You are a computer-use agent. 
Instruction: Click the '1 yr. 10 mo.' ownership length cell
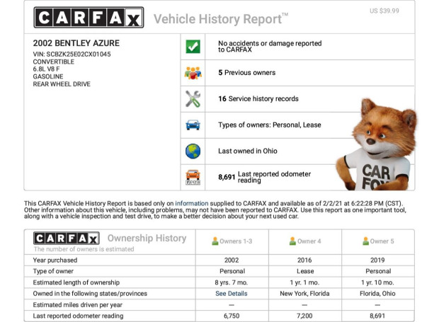377,282
